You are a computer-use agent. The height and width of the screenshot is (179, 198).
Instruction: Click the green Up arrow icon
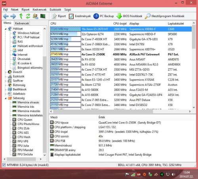pyautogui.click(x=21, y=16)
